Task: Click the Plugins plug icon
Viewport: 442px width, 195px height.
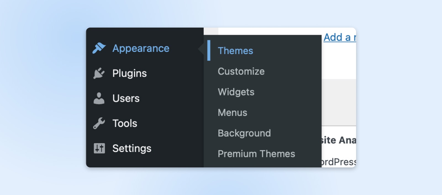Action: click(99, 73)
